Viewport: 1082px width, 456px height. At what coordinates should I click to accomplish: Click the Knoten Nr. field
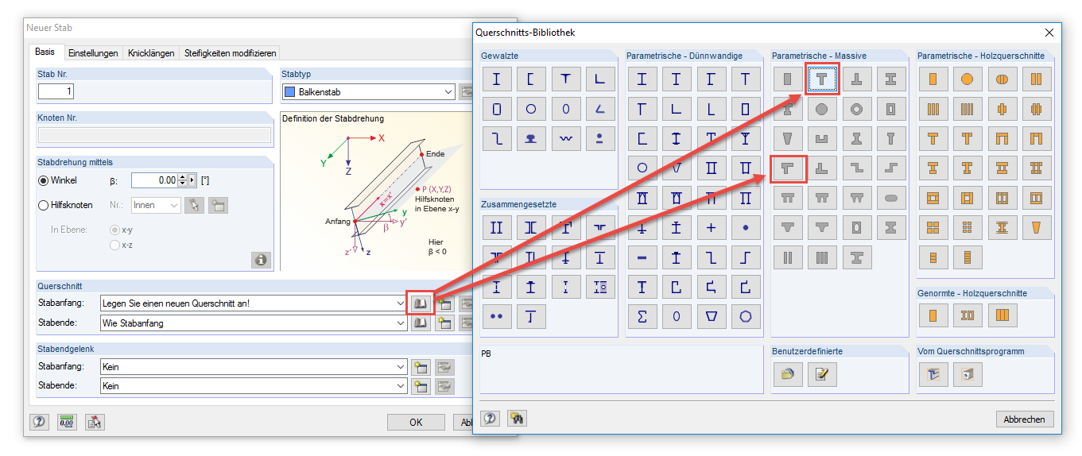coord(154,136)
